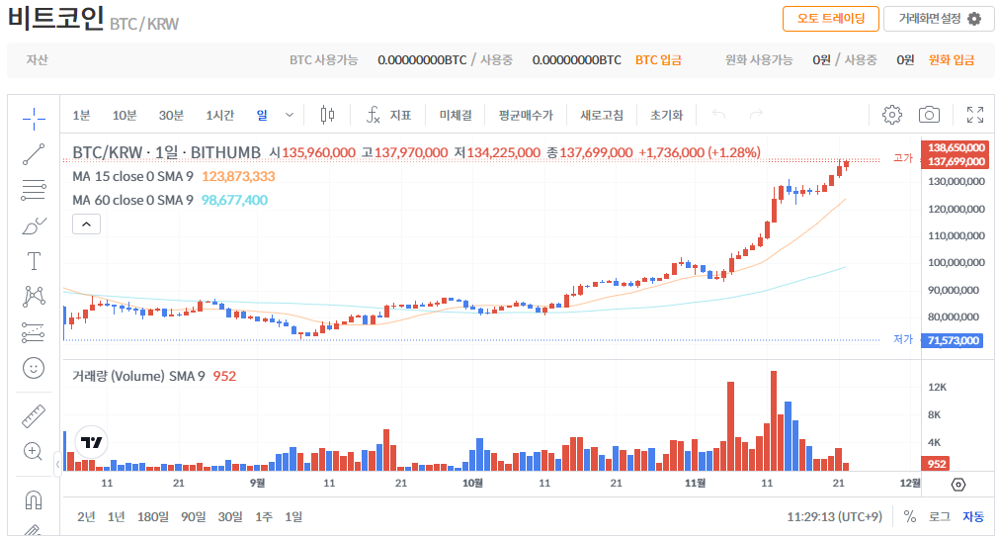Click the 거래량 (Volume) SMA 9 legend
999x540 pixels.
(138, 376)
